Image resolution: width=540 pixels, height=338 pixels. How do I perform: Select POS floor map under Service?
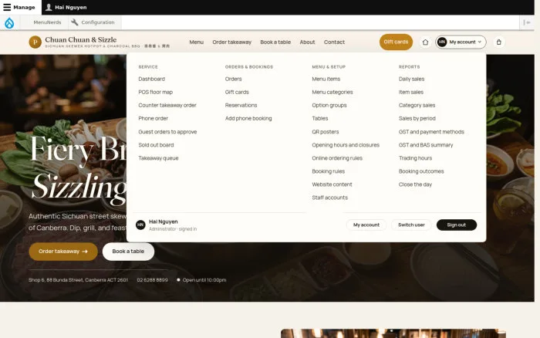[156, 92]
